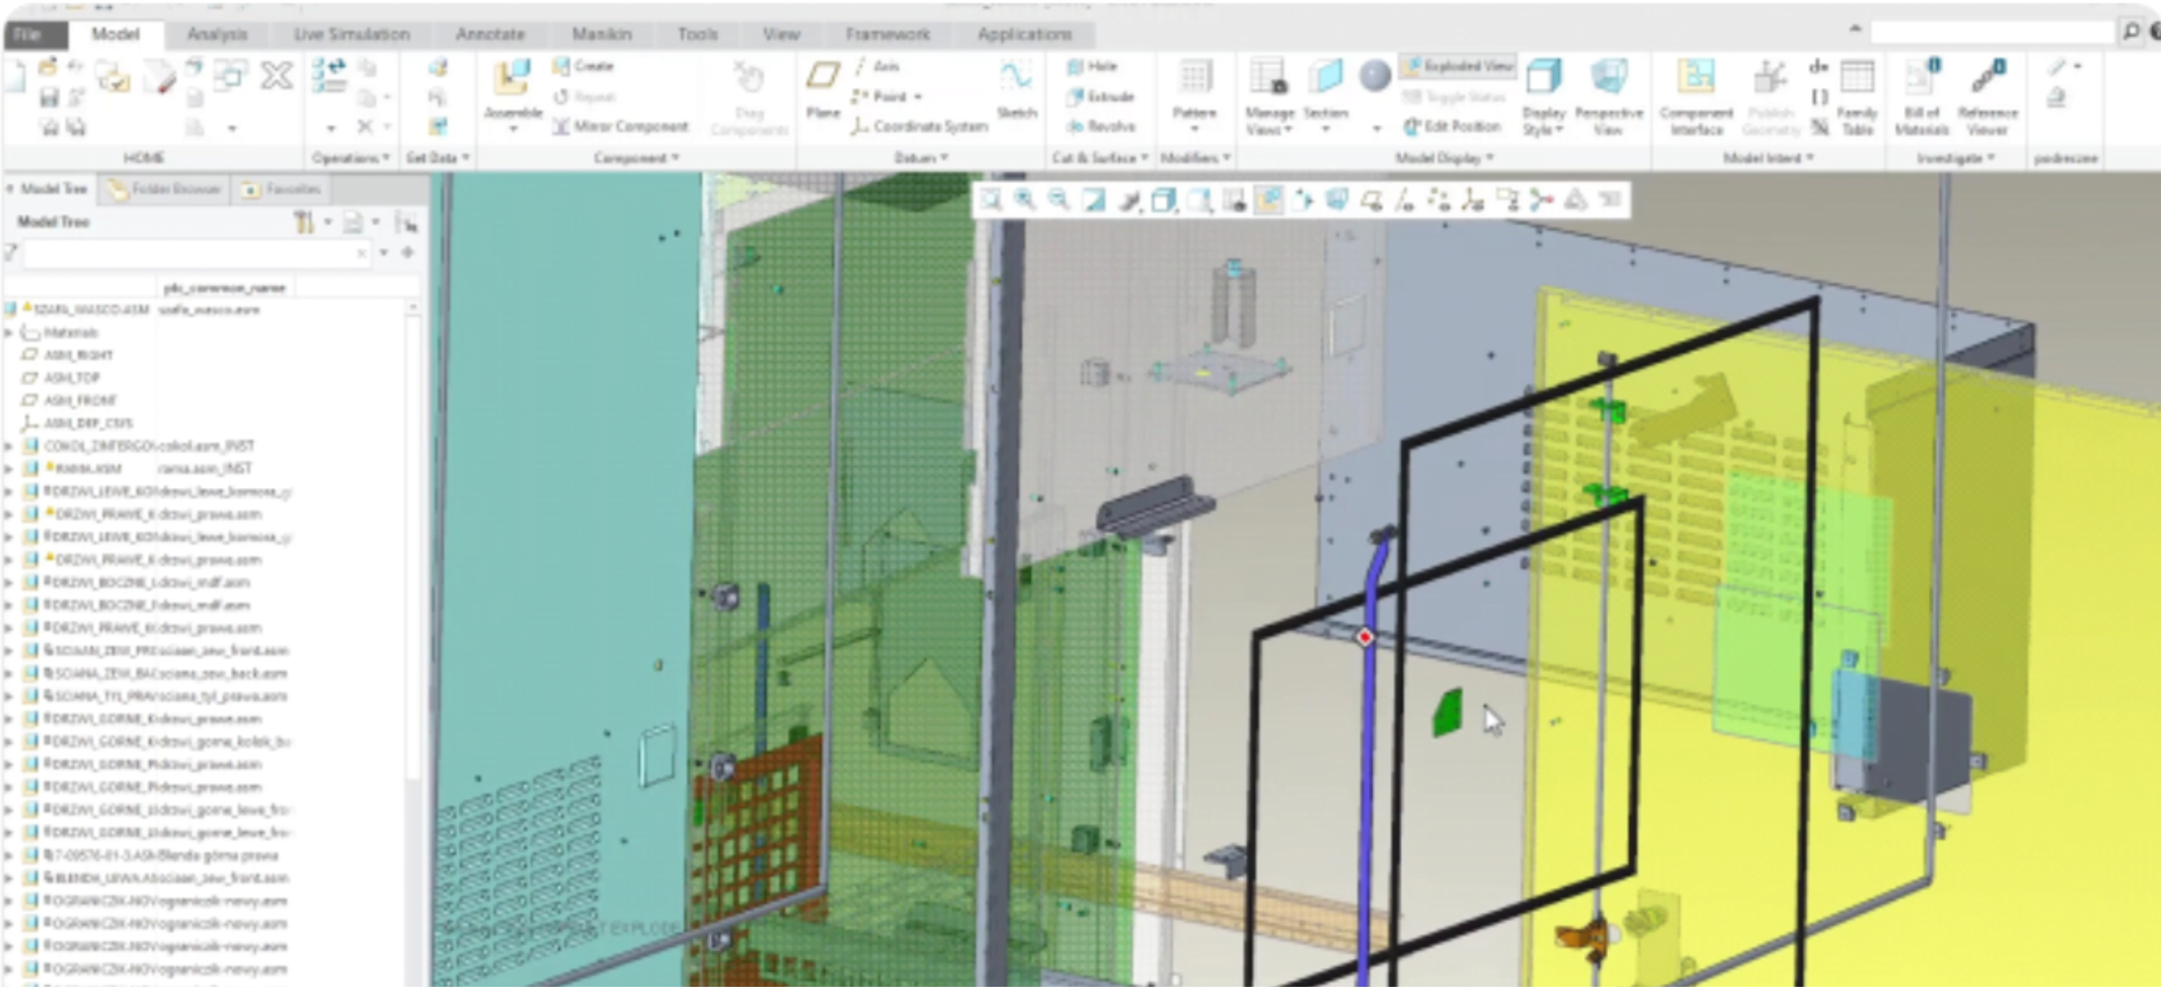The width and height of the screenshot is (2161, 987).
Task: Toggle the Exploded View button
Action: click(x=1458, y=66)
